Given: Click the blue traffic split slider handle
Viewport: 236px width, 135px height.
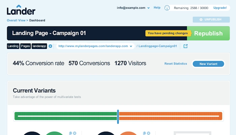Looking at the screenshot, I should click(x=118, y=117).
